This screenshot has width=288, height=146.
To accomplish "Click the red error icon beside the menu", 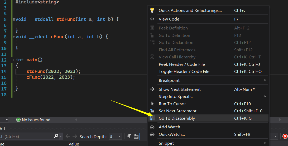I will point(285,136).
